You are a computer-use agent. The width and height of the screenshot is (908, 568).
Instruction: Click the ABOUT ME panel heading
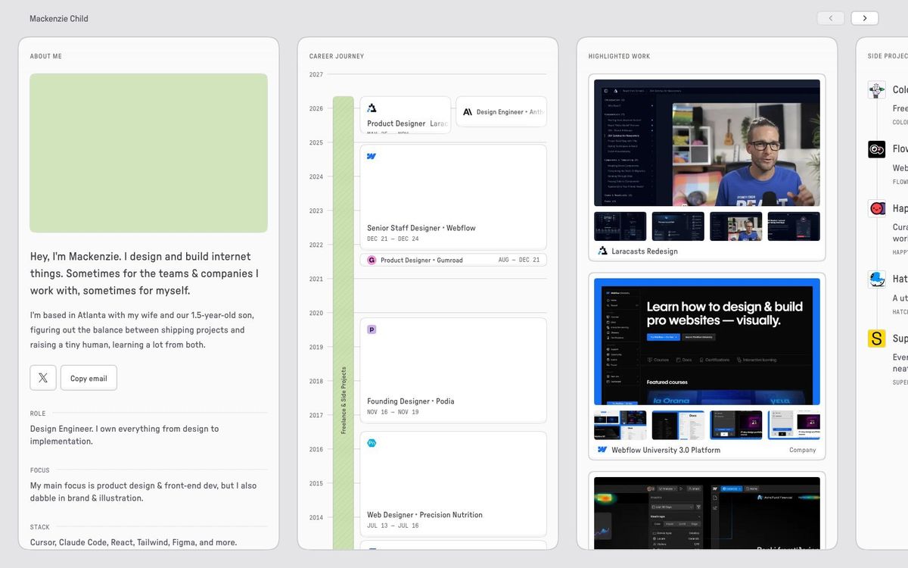point(46,56)
